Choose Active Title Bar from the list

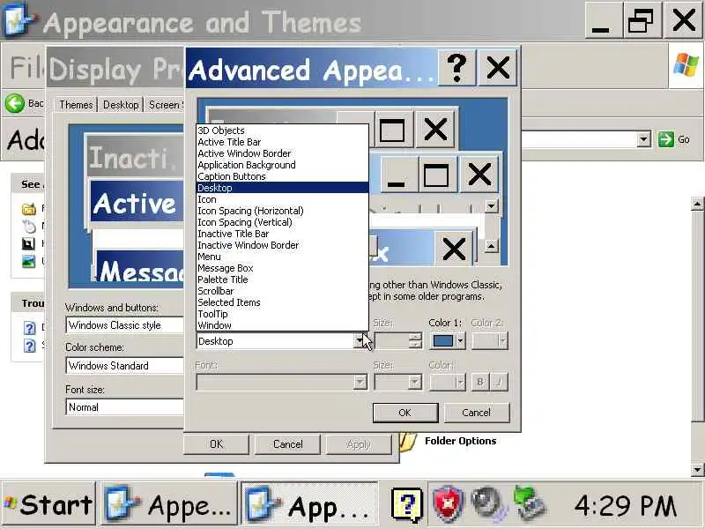pos(282,142)
